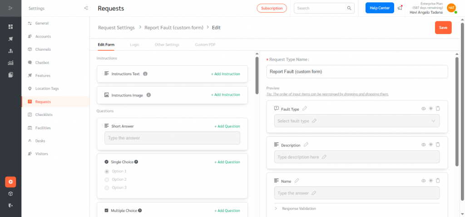Delete the Fault Type field
Viewport: 465px width, 217px height.
(438, 109)
